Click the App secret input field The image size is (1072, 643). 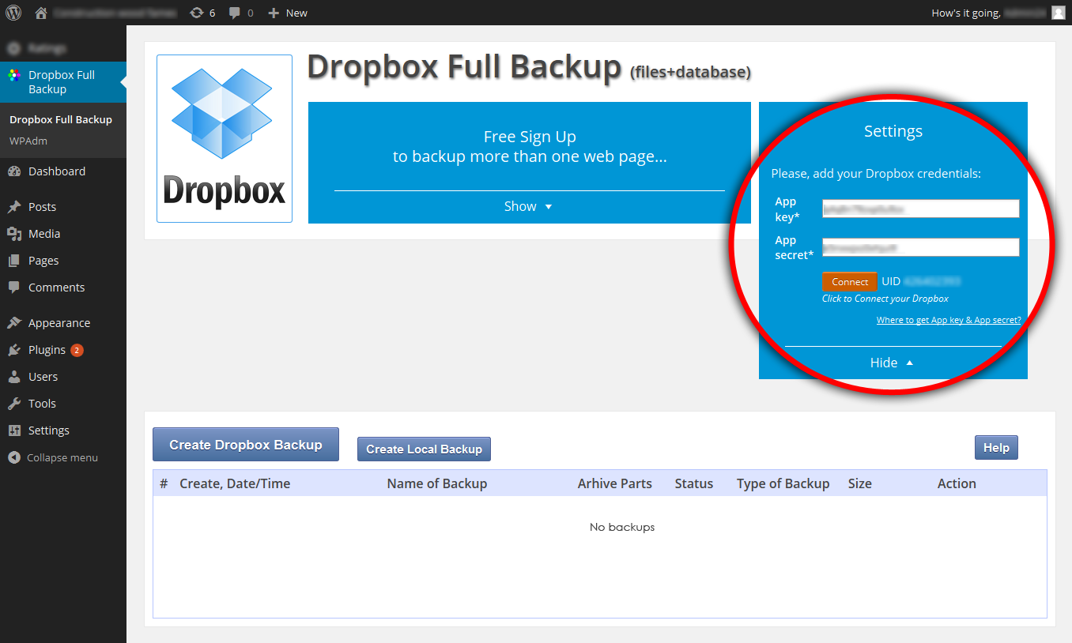(x=921, y=247)
